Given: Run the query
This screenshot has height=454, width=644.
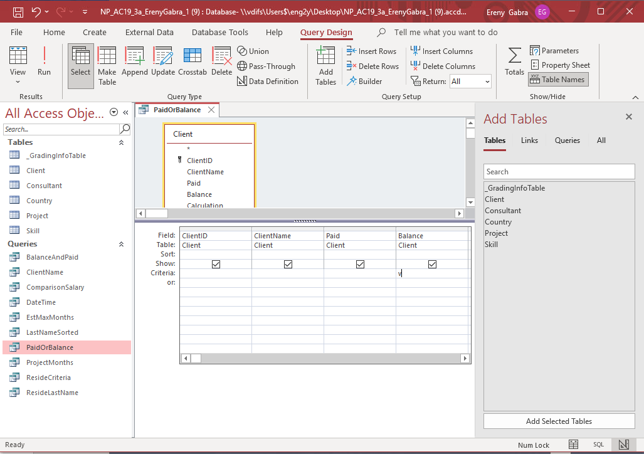Looking at the screenshot, I should pyautogui.click(x=43, y=61).
